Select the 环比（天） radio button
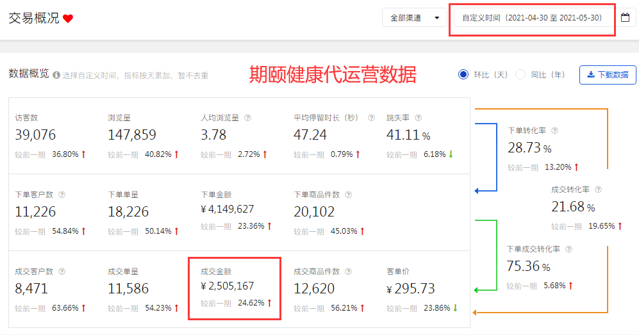 463,74
